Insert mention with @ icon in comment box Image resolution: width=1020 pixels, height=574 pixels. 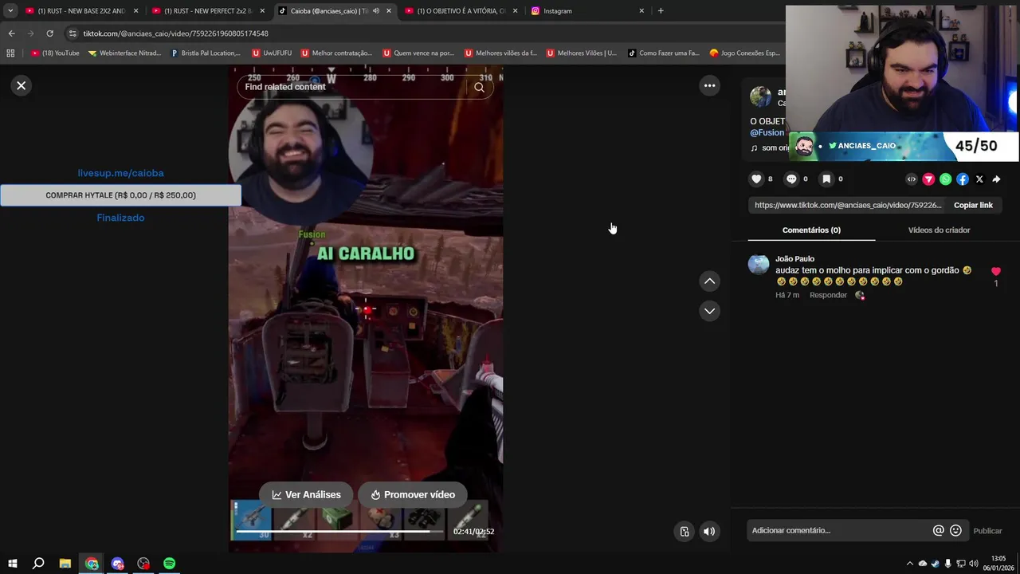[x=938, y=530]
